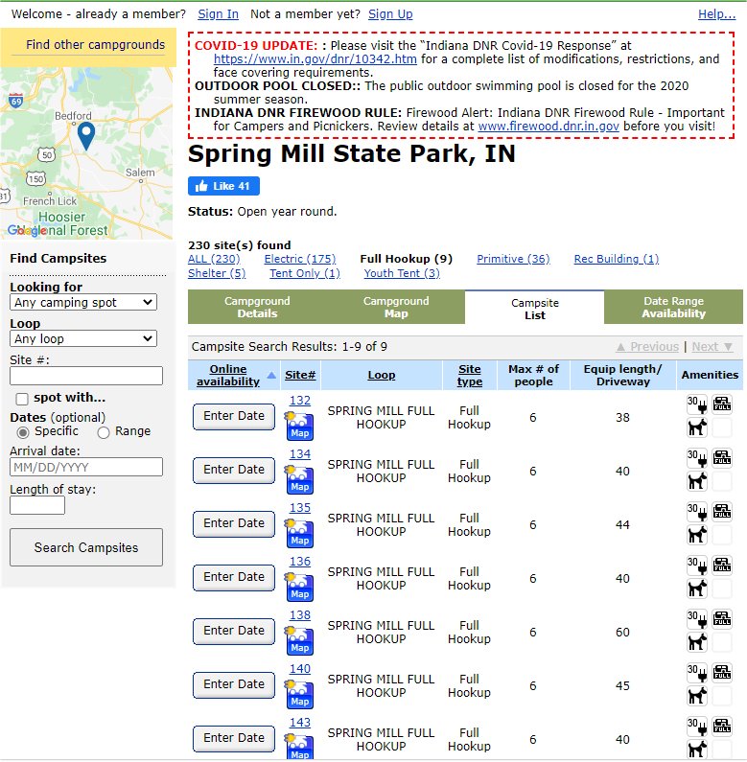Click the full hookup amenity icon for site 143

pyautogui.click(x=722, y=727)
